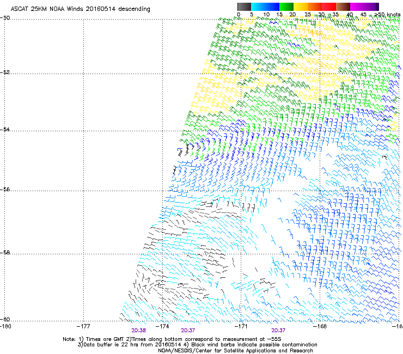Click the 20:37 time stamp right of -171
Image resolution: width=403 pixels, height=354 pixels.
tap(278, 331)
